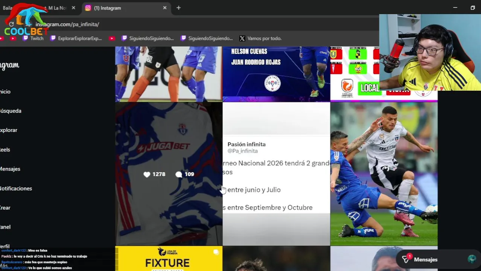Open Explorar in the sidebar
The width and height of the screenshot is (481, 271).
click(x=9, y=130)
